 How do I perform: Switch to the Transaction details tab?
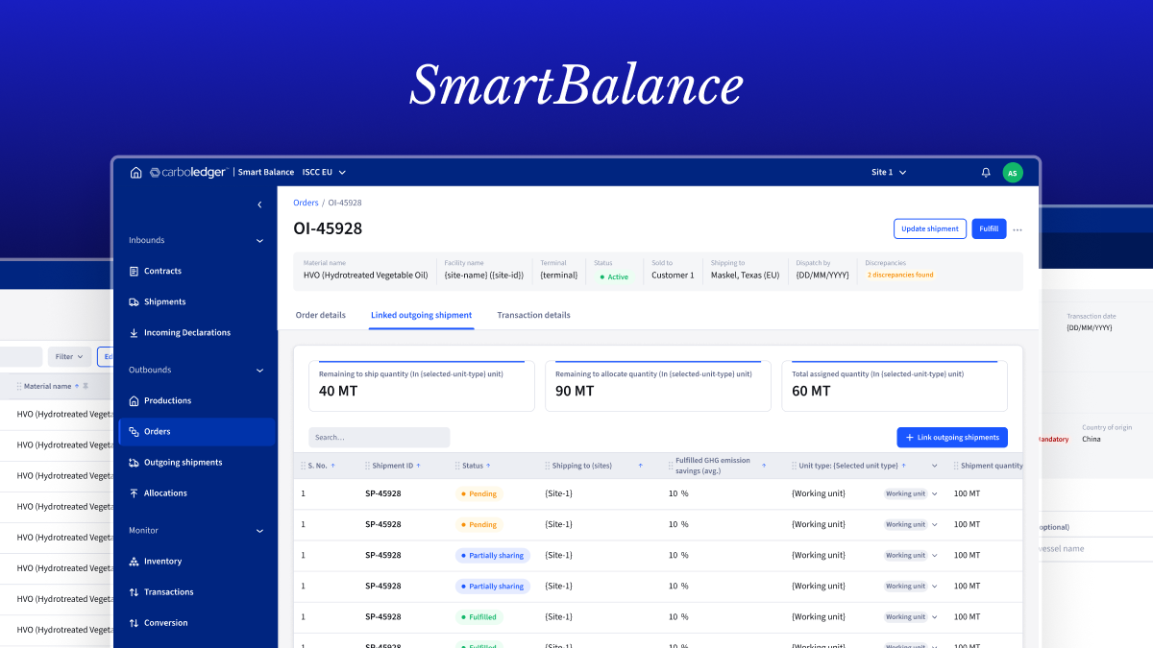533,315
